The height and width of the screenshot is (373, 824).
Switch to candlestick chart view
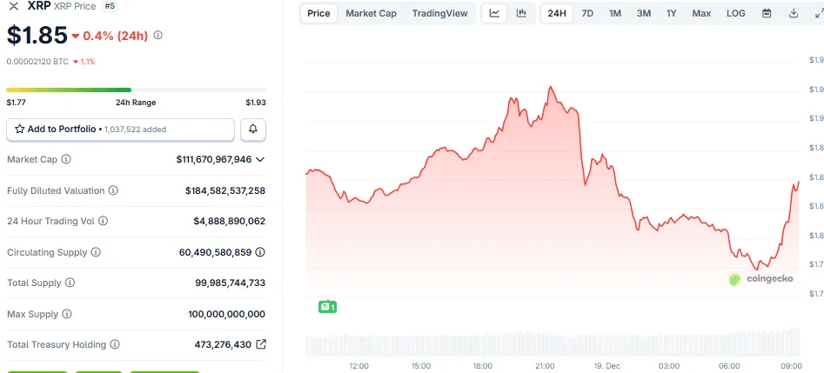coord(521,13)
